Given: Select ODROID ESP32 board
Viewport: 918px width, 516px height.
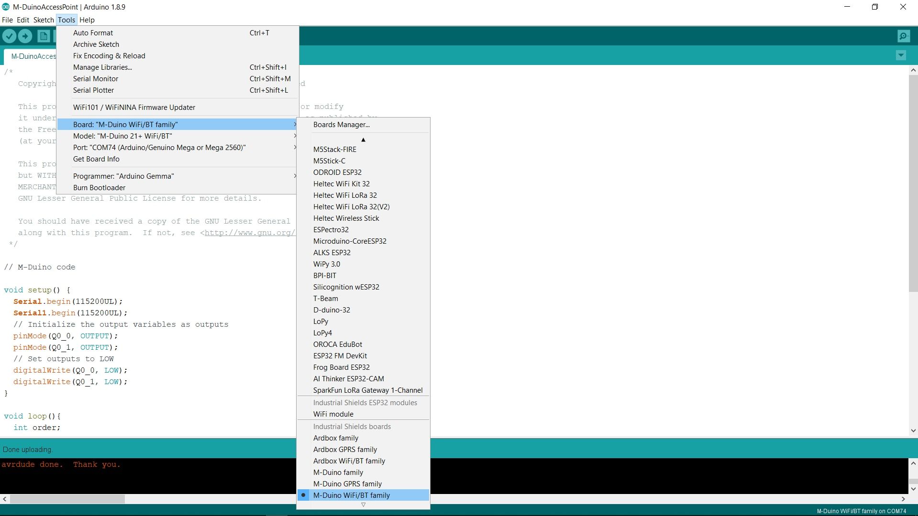Looking at the screenshot, I should coord(363,172).
